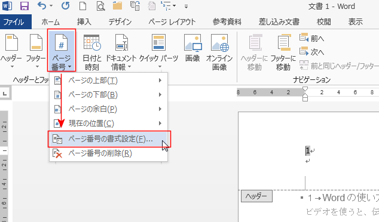This screenshot has height=222, width=379.
Task: Click the copy/paste icon in quick access toolbar
Action: (x=135, y=6)
